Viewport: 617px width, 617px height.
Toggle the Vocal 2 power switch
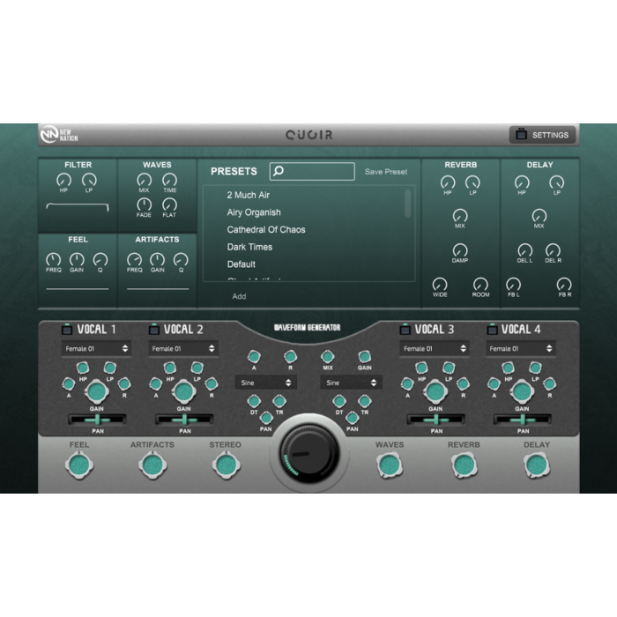(154, 330)
